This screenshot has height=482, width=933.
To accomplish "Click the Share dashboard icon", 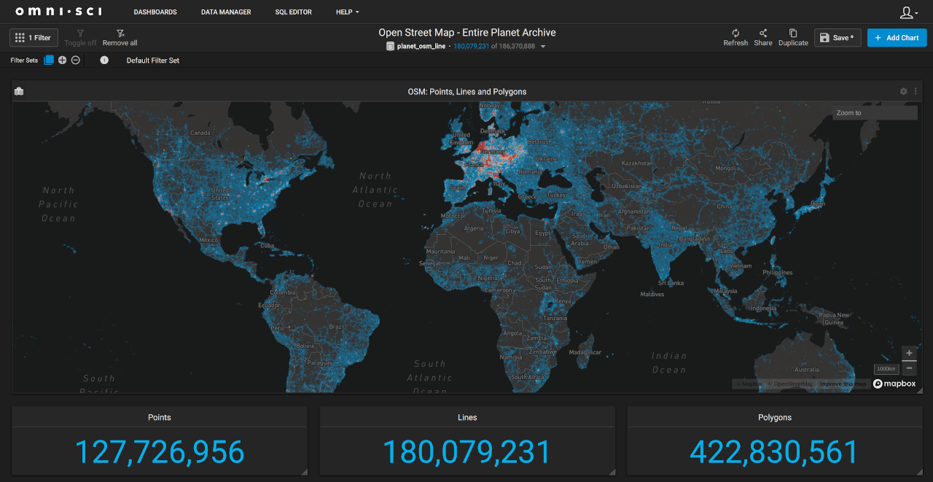I will click(763, 34).
